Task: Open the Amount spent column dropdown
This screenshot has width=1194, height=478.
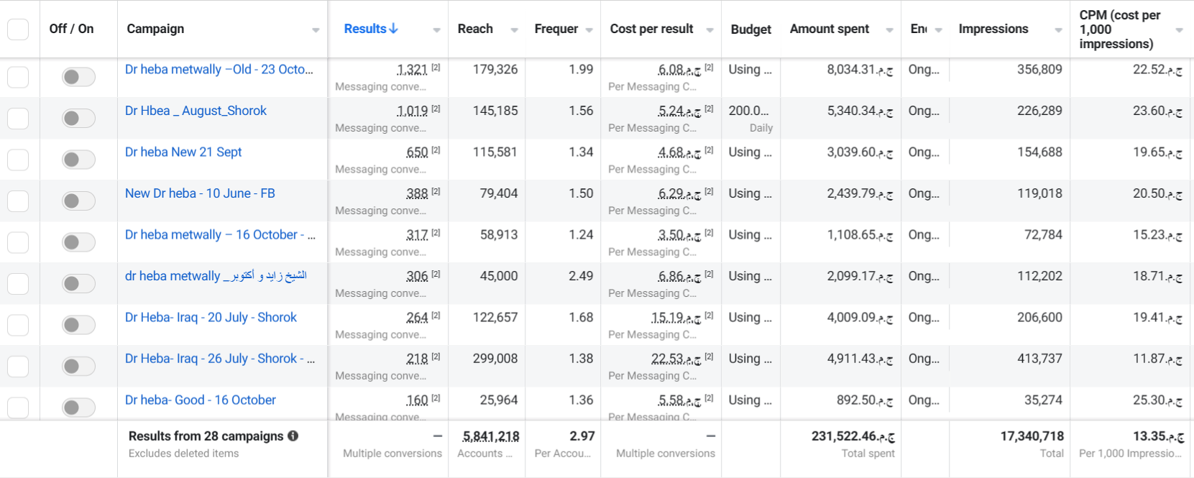Action: tap(889, 30)
